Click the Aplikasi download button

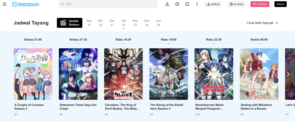pyautogui.click(x=213, y=4)
